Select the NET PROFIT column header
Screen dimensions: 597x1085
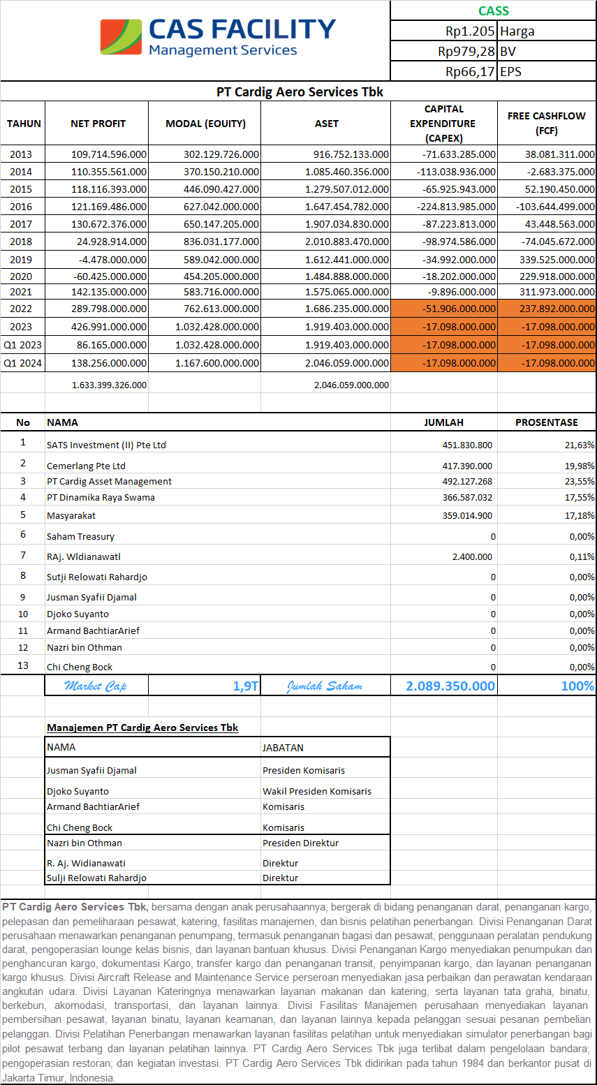[x=98, y=124]
